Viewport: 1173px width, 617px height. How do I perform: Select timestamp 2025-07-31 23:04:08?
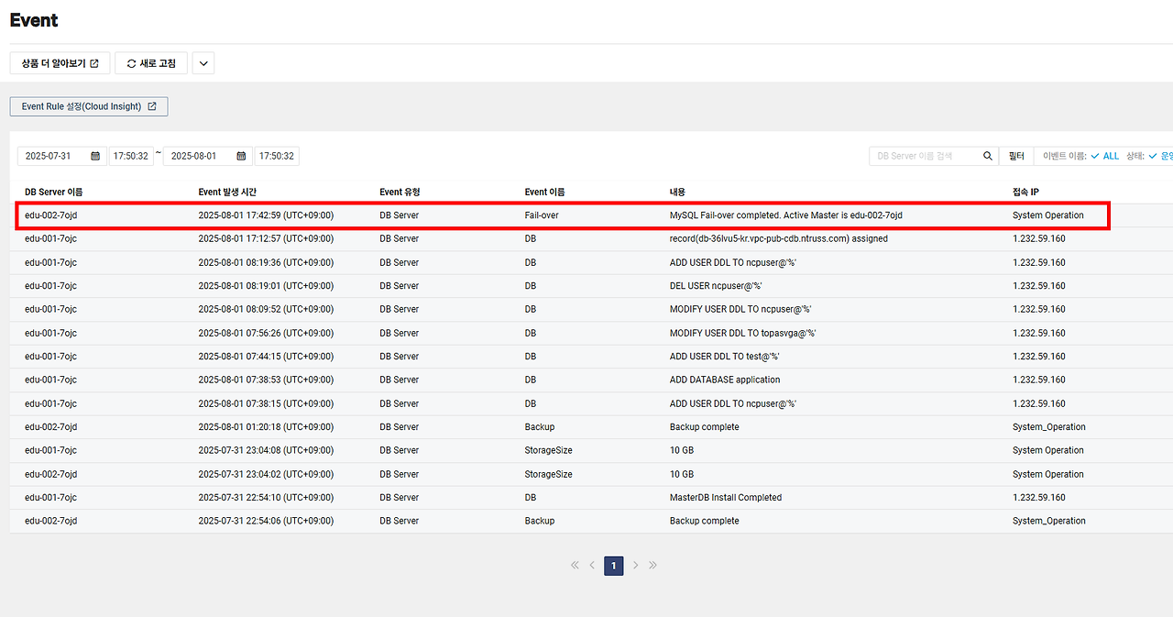(x=266, y=450)
